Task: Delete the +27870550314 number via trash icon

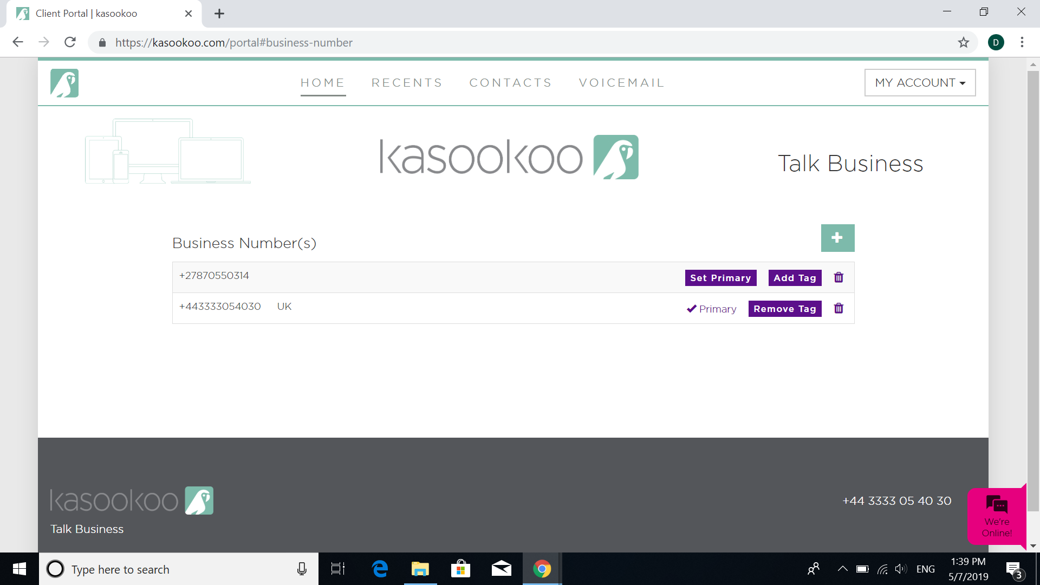Action: [838, 277]
